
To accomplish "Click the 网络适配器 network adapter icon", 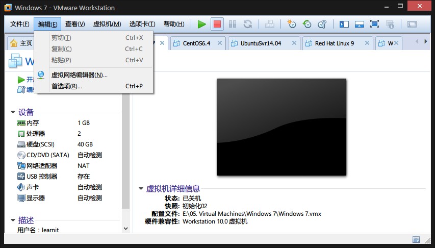I will (x=21, y=166).
